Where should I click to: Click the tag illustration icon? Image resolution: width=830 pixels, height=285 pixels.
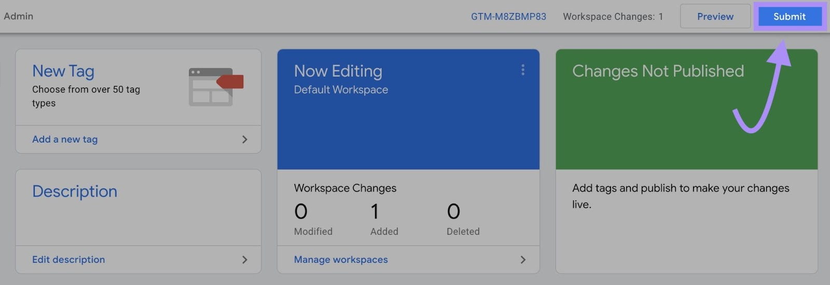point(215,87)
